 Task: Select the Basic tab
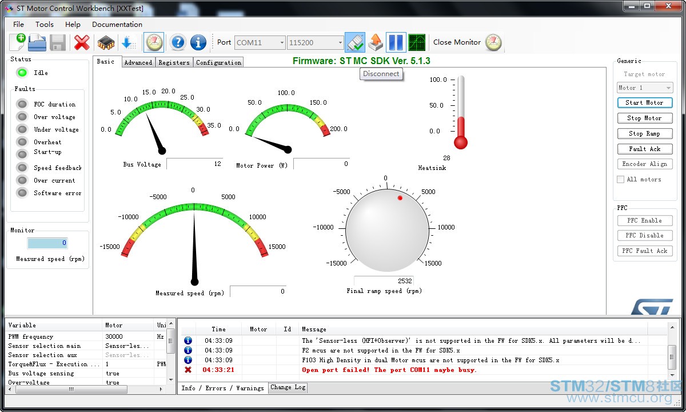click(x=106, y=61)
